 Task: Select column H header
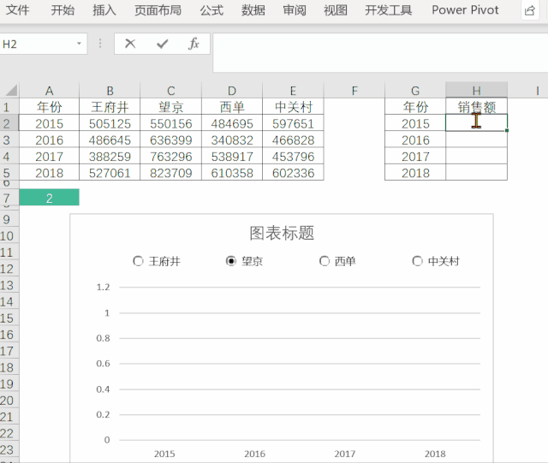pyautogui.click(x=476, y=91)
